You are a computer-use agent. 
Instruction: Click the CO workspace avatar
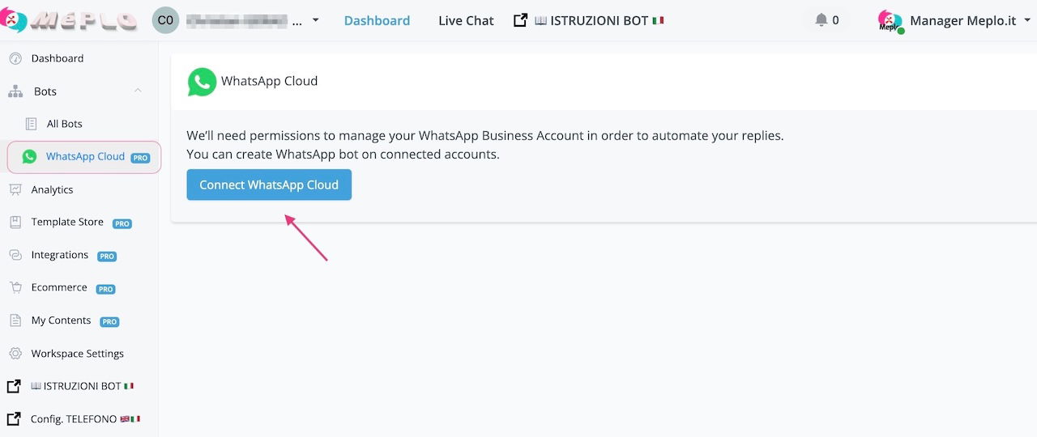point(165,20)
